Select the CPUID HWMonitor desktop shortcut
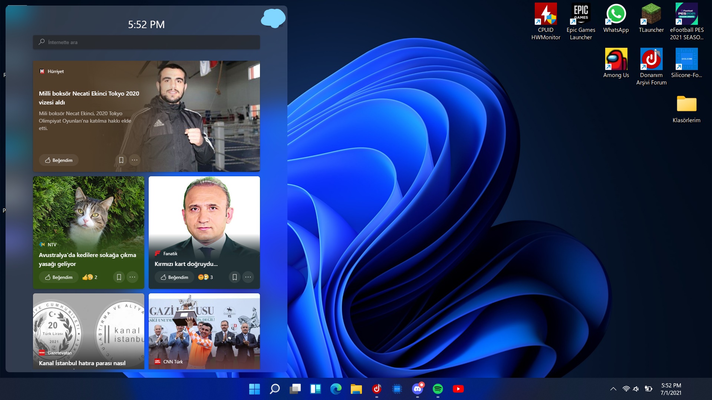This screenshot has height=400, width=712. 545,21
